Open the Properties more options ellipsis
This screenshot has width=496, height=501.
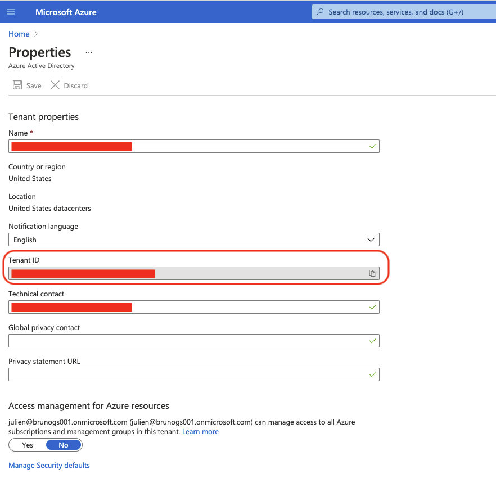tap(89, 52)
